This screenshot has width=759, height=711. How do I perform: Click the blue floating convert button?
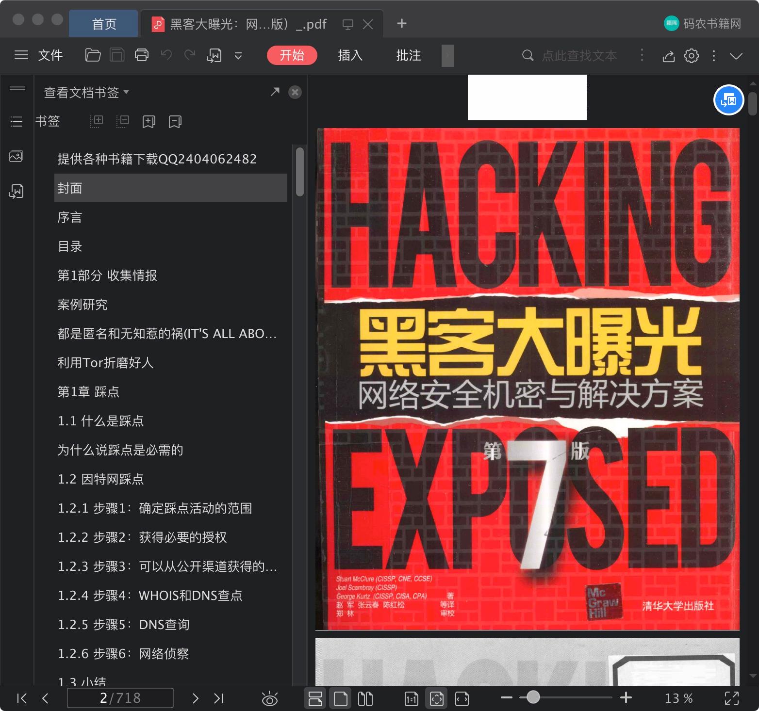coord(728,100)
